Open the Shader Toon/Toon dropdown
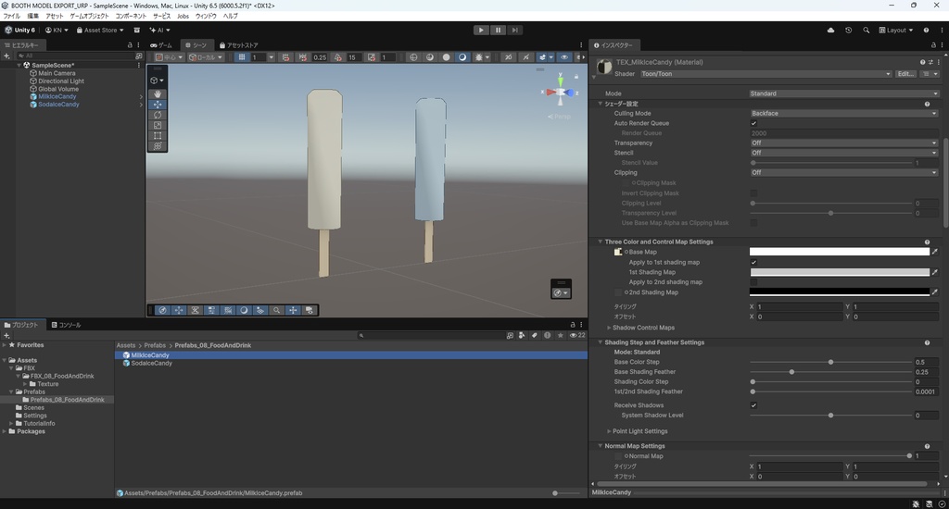This screenshot has height=509, width=949. tap(766, 74)
